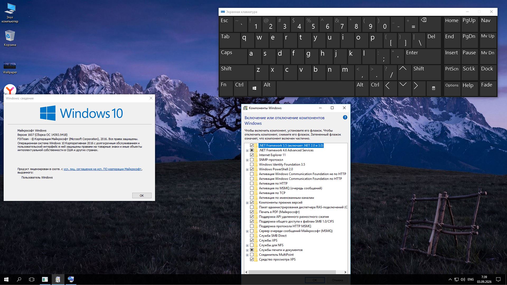Screen dimensions: 507x285
Task: Click the Help key on the on-screen keyboard
Action: (469, 88)
